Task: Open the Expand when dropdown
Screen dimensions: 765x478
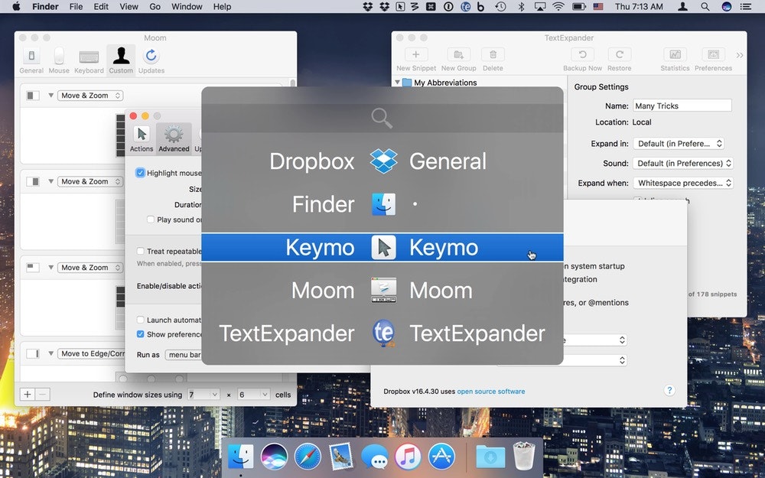Action: 683,183
